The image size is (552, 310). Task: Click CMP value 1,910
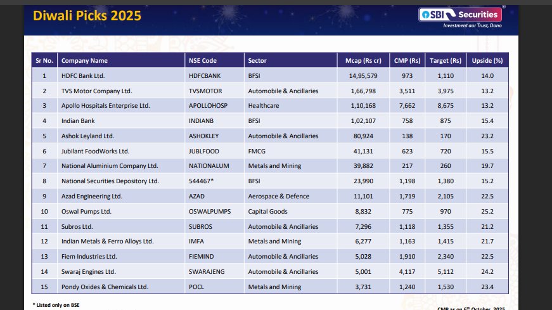(x=407, y=257)
